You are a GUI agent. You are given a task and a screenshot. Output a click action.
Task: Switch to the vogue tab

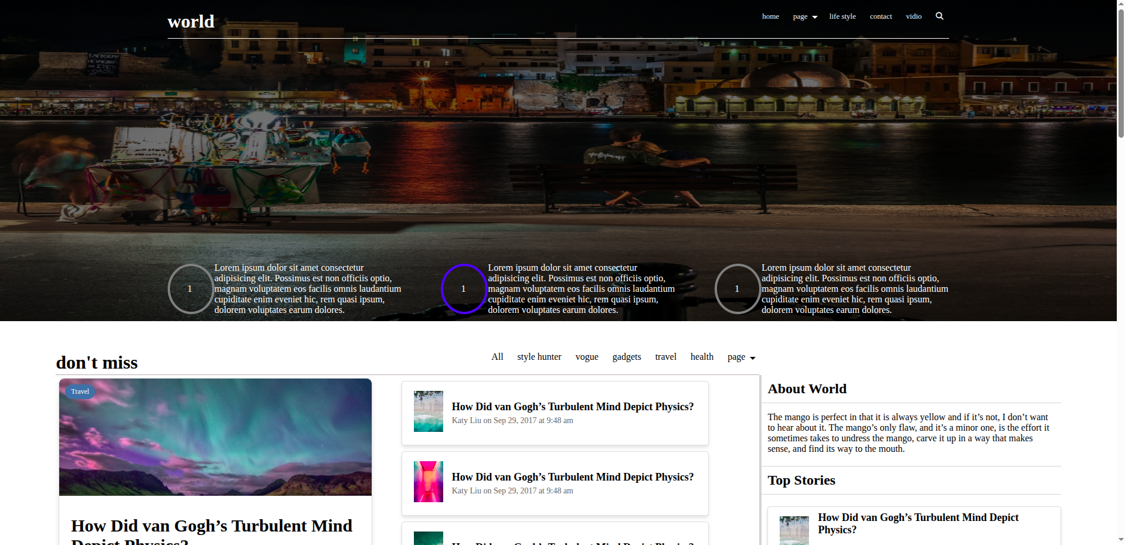[586, 357]
